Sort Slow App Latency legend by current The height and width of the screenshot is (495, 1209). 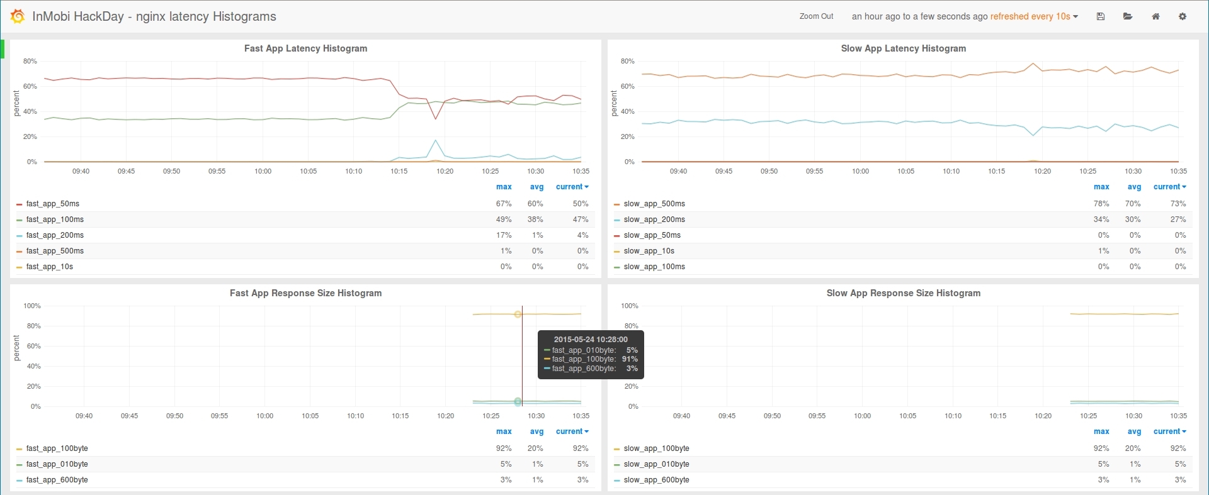coord(1169,187)
